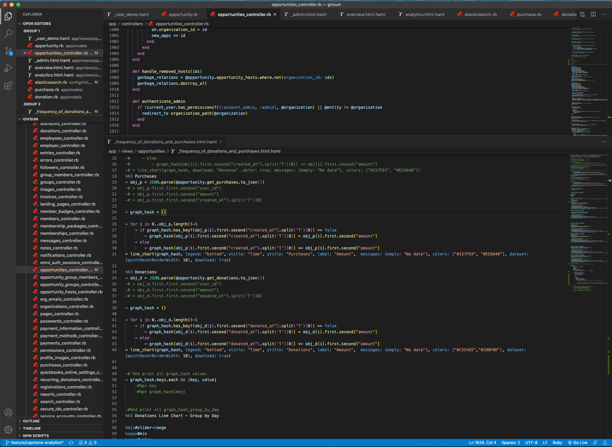
Task: Change indentation Spaces: 2
Action: (511, 443)
